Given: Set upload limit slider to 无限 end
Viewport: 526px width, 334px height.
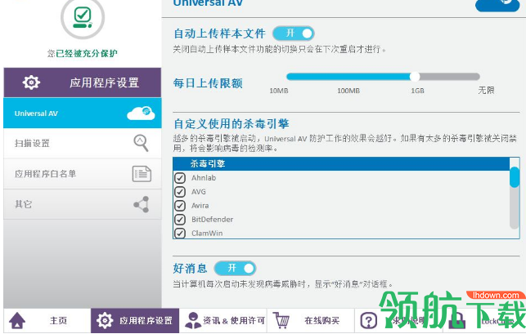Looking at the screenshot, I should pos(478,77).
